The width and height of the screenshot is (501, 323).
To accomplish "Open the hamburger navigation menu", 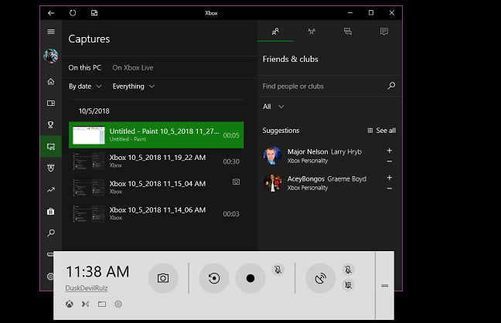I will [x=51, y=32].
